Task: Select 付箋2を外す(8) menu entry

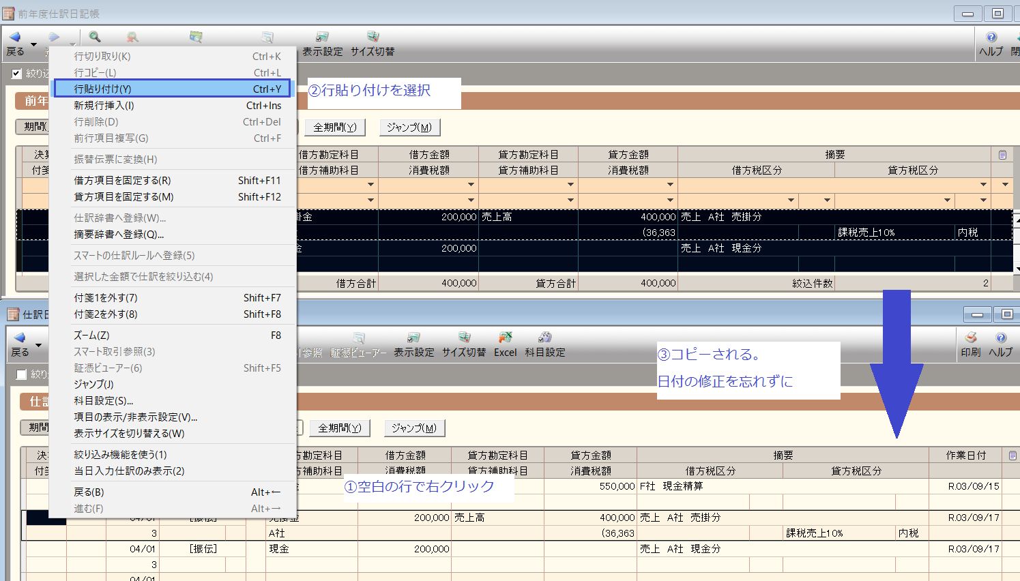Action: [173, 314]
